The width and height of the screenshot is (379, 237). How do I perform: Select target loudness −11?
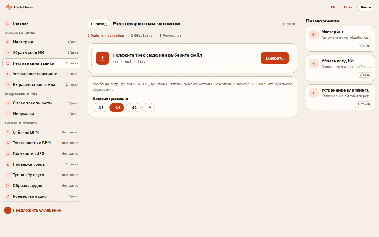[133, 108]
